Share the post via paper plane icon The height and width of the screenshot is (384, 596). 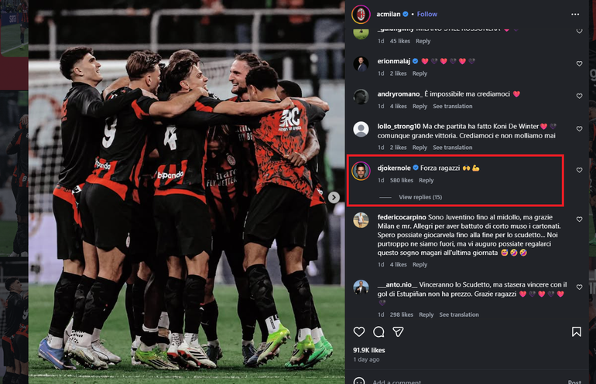[398, 332]
